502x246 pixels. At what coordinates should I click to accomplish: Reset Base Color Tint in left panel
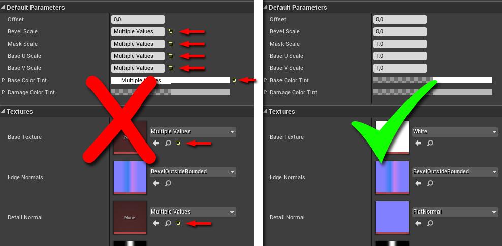tap(234, 80)
